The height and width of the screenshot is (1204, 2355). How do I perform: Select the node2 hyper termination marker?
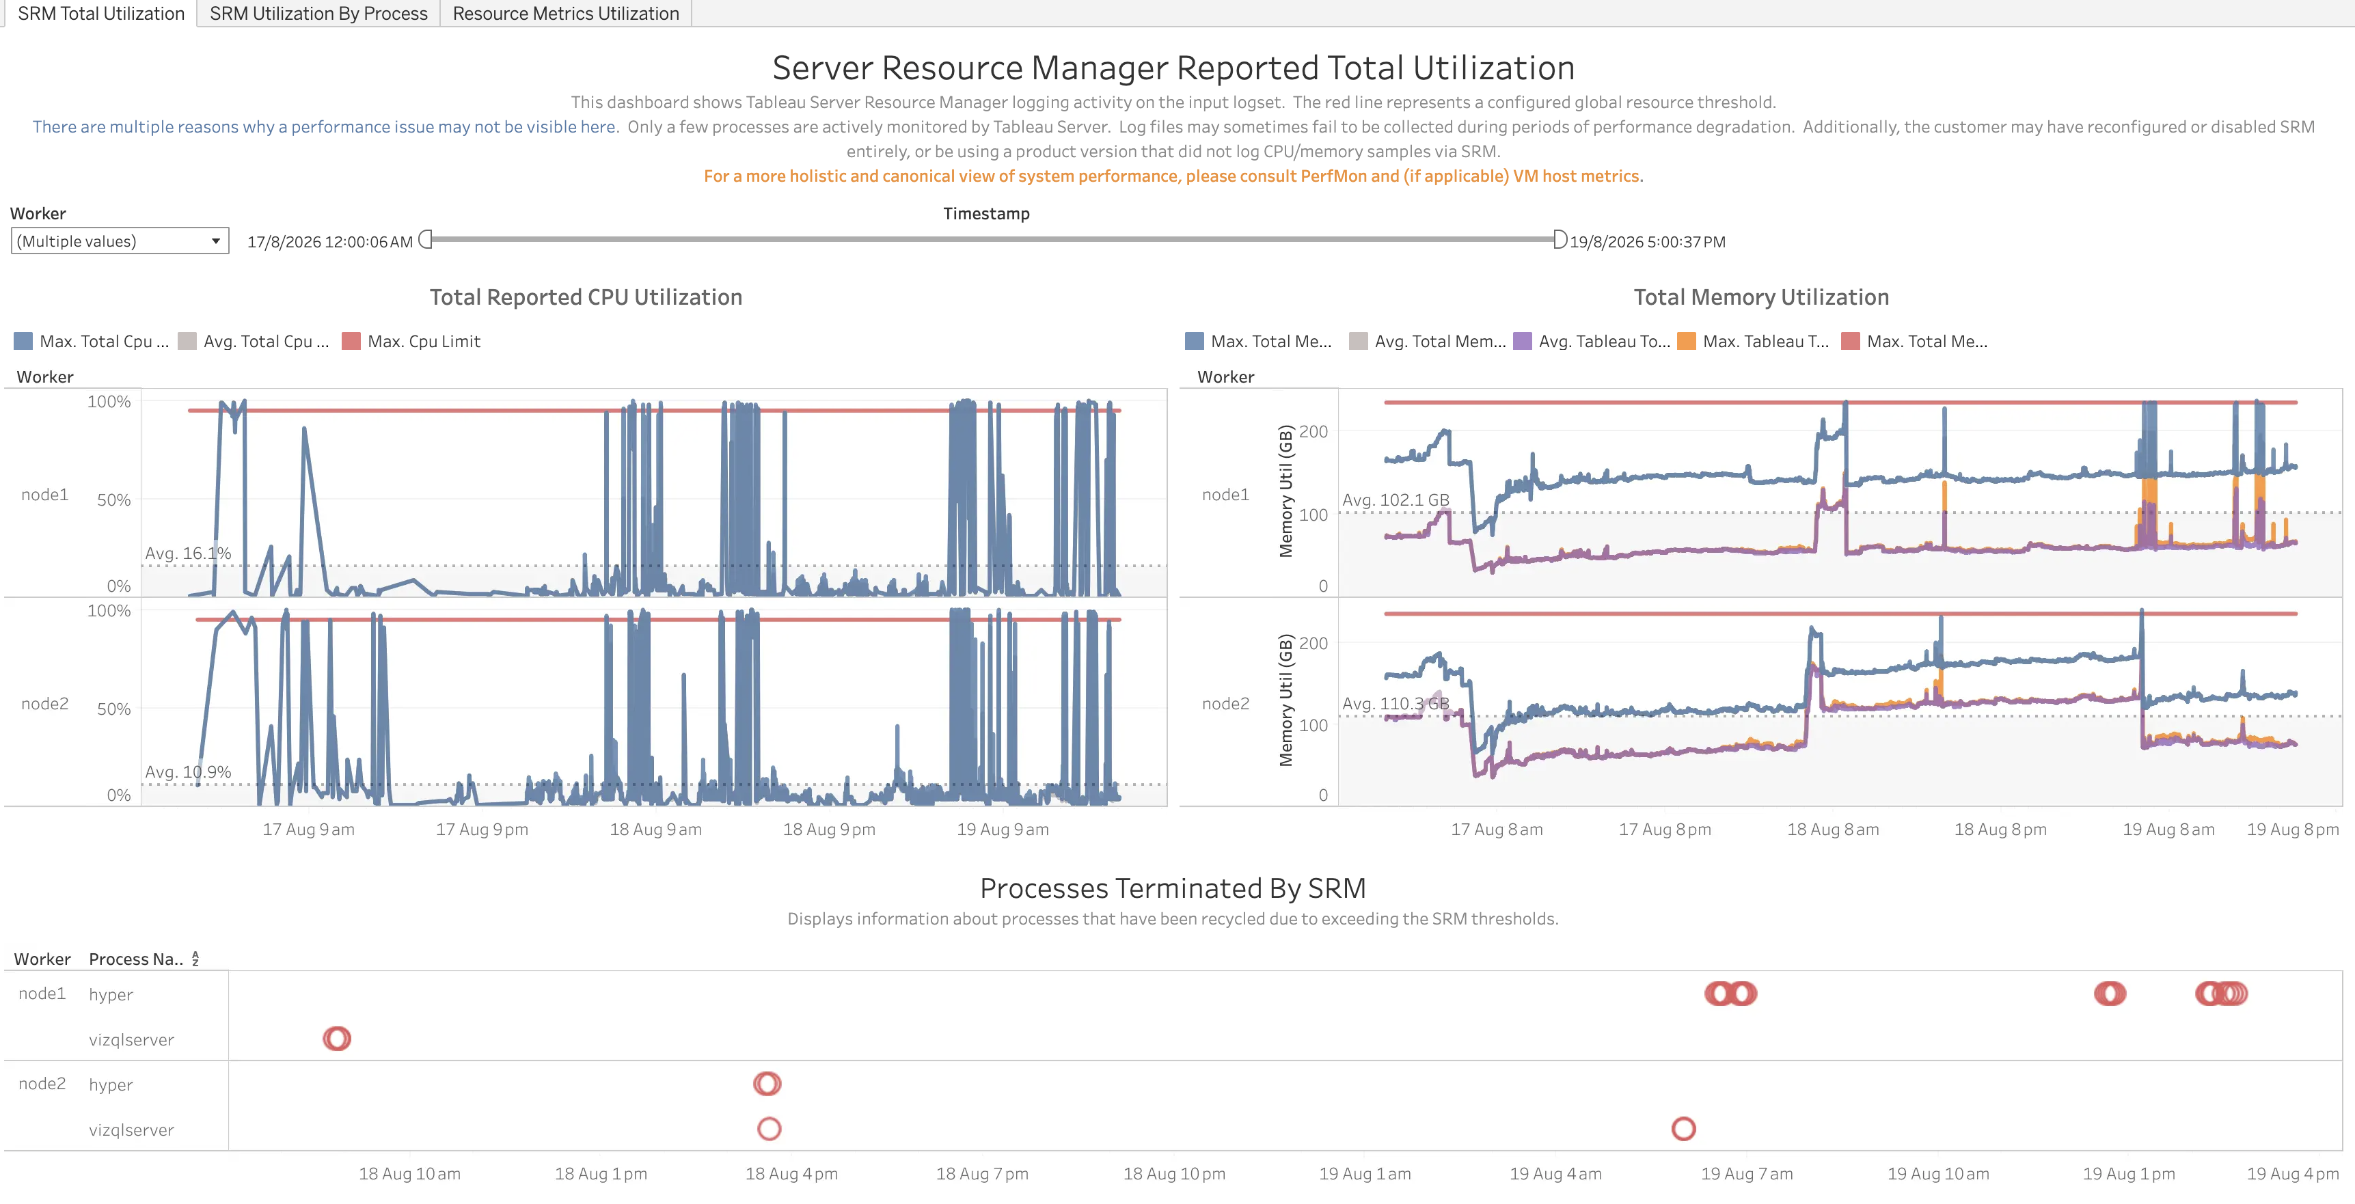[x=767, y=1083]
